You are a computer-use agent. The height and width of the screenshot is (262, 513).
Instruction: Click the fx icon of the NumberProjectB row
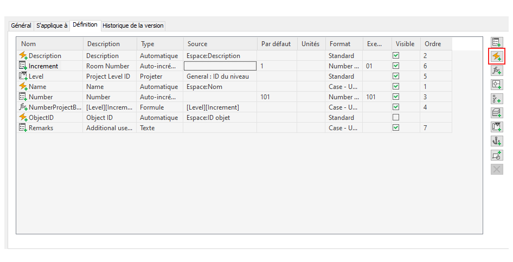[x=23, y=107]
